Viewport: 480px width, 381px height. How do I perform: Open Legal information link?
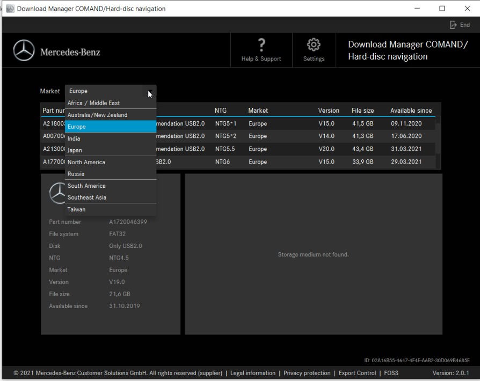[253, 373]
